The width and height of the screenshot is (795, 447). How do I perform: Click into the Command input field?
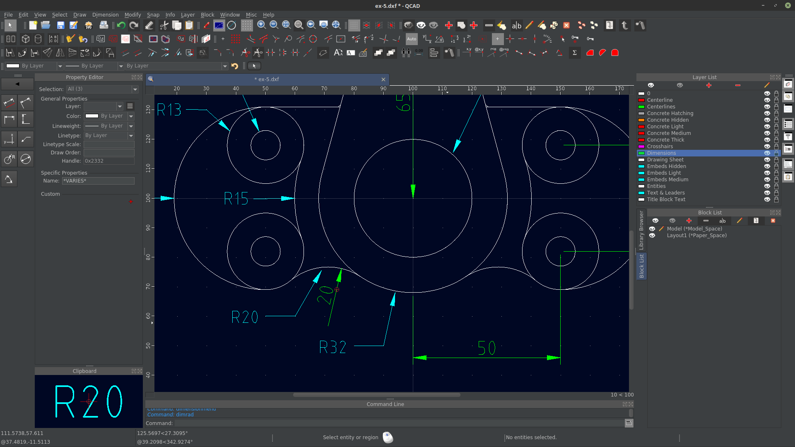click(x=399, y=423)
